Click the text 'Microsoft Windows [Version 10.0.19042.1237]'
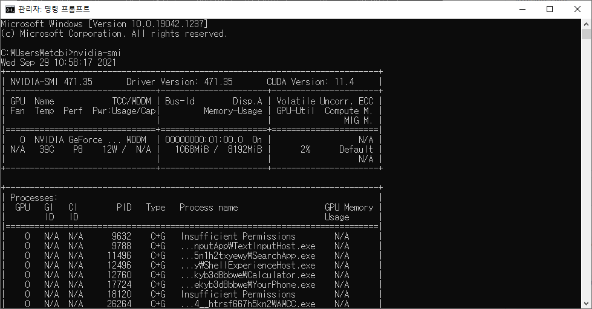Image resolution: width=592 pixels, height=309 pixels. click(x=104, y=24)
